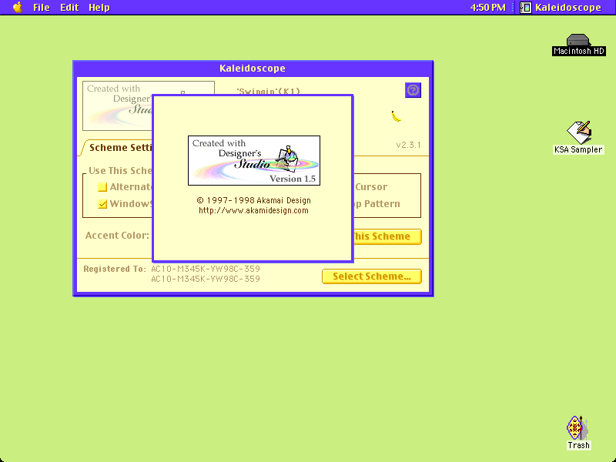
Task: Click the 1997-1998 Akamai Design copyright text
Action: tap(253, 200)
